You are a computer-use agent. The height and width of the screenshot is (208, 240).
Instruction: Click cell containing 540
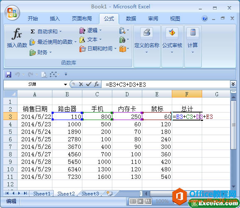[x=157, y=177]
